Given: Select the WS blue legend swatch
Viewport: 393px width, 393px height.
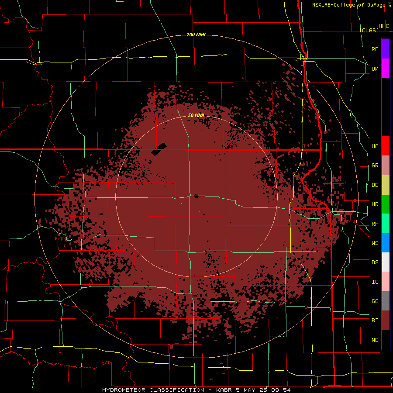Looking at the screenshot, I should point(386,243).
